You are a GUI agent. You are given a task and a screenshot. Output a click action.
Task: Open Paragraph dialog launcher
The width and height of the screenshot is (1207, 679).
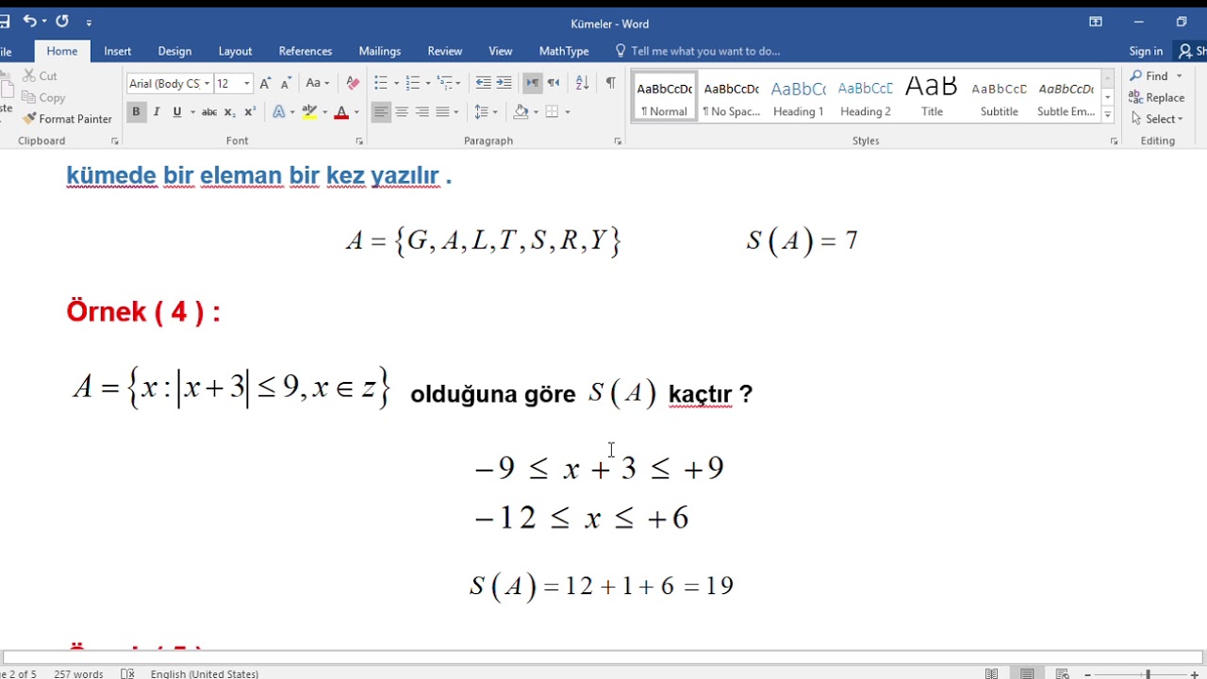(618, 141)
